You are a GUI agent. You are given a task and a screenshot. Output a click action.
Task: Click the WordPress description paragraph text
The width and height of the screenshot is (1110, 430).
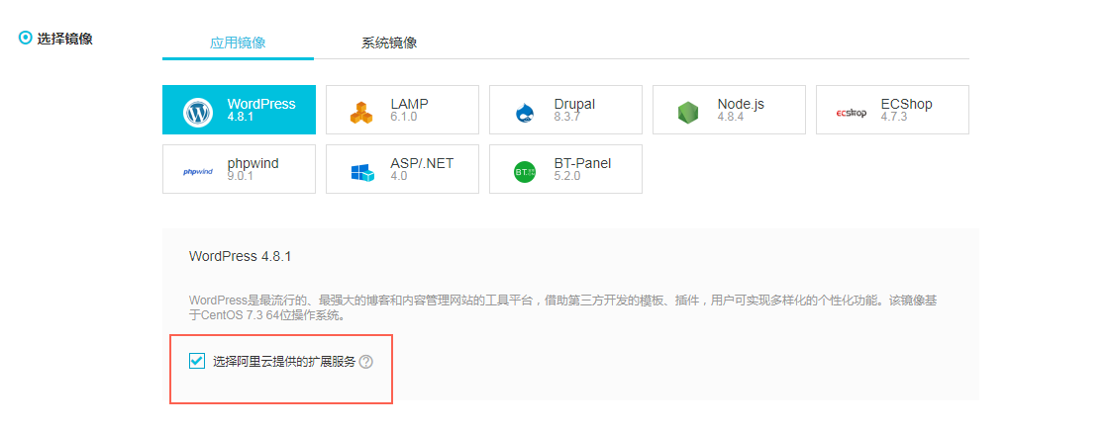point(562,308)
